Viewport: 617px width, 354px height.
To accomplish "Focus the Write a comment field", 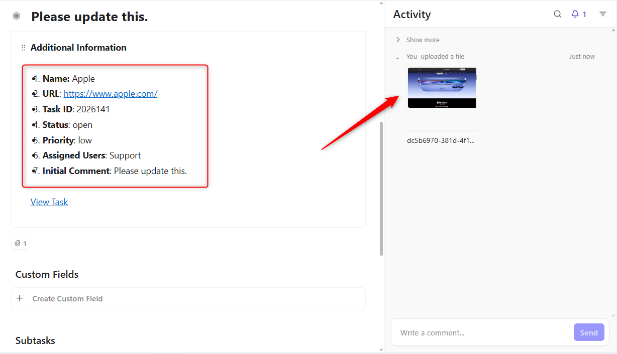I will 482,332.
